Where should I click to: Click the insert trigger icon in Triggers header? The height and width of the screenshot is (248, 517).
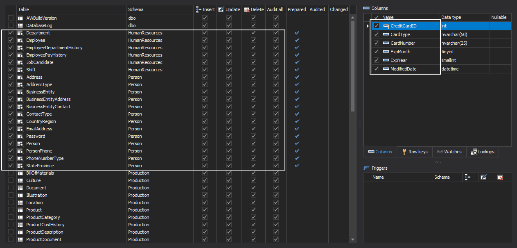(468, 177)
